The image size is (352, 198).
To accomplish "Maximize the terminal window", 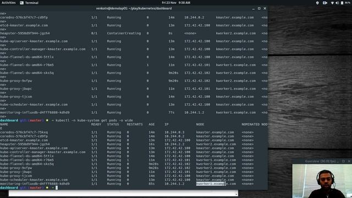I will coord(259,9).
